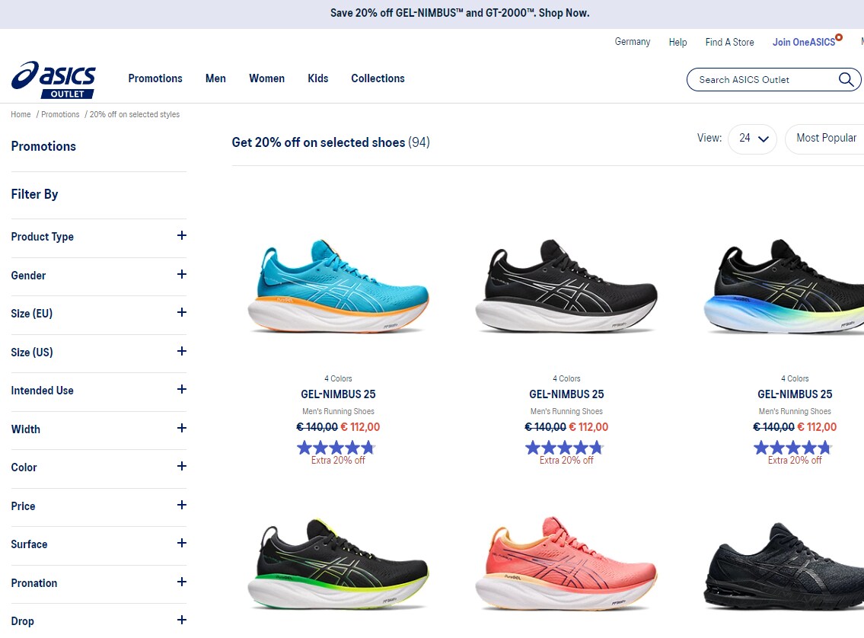Click star rating under black-white shoe
Viewport: 864px width, 638px height.
coord(564,448)
